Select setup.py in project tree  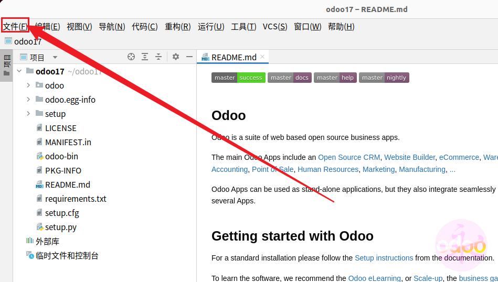pyautogui.click(x=61, y=227)
